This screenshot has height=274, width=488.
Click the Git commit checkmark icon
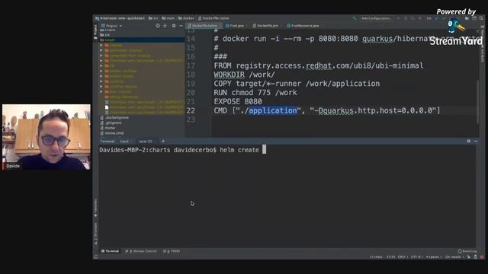coord(444,18)
